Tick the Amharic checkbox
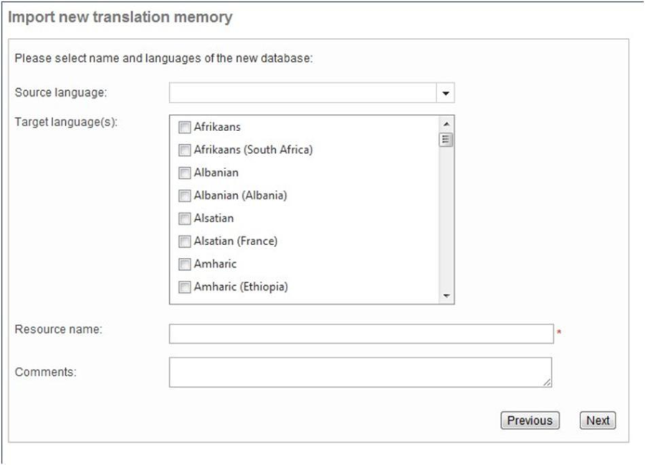This screenshot has height=465, width=645. pos(184,264)
